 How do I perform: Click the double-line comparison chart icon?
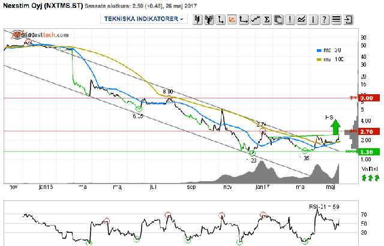point(301,19)
